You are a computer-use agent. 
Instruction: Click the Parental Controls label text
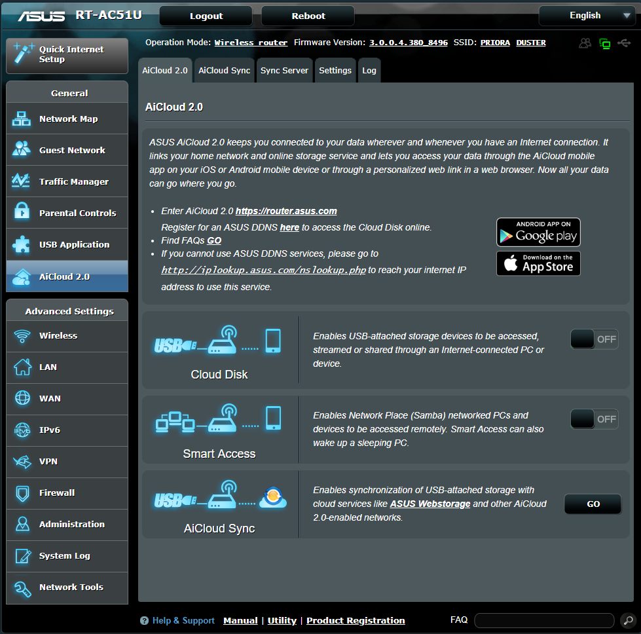click(78, 213)
